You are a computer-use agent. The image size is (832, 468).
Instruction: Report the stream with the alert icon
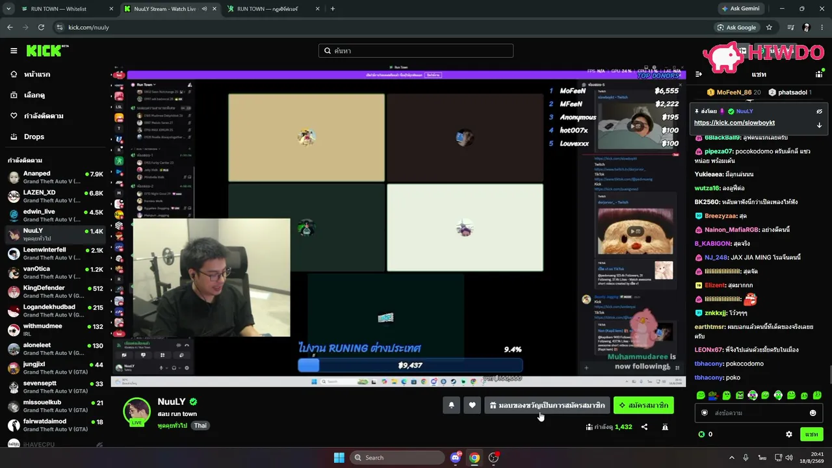665,427
